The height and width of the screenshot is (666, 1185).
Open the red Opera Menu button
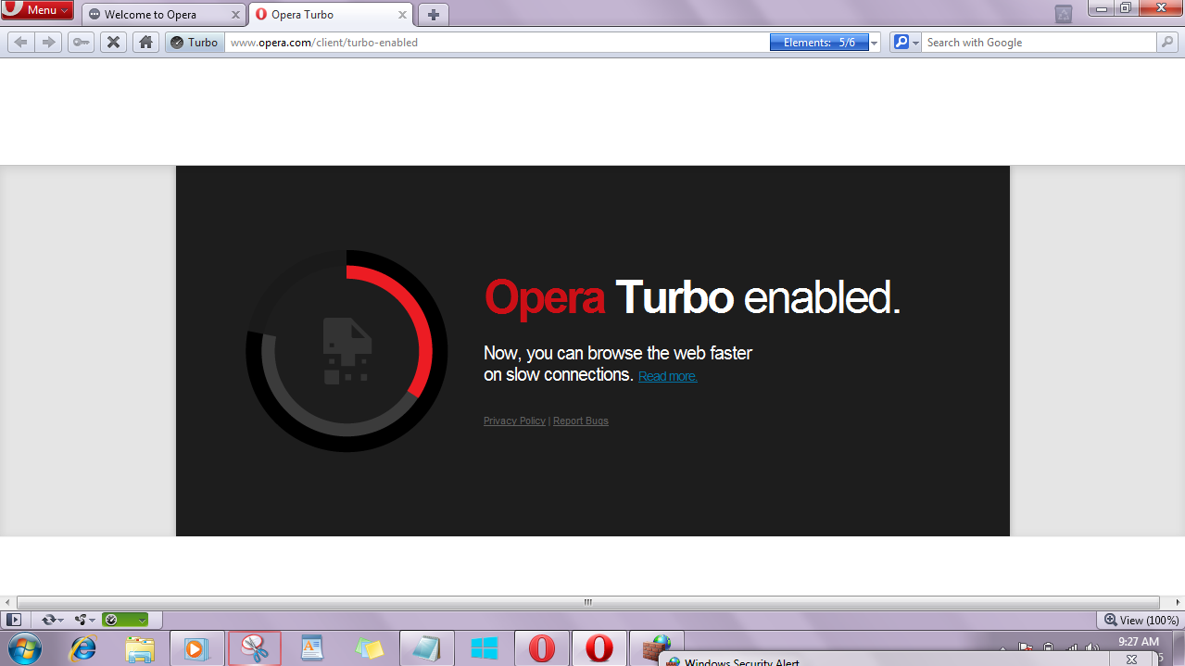pyautogui.click(x=37, y=10)
